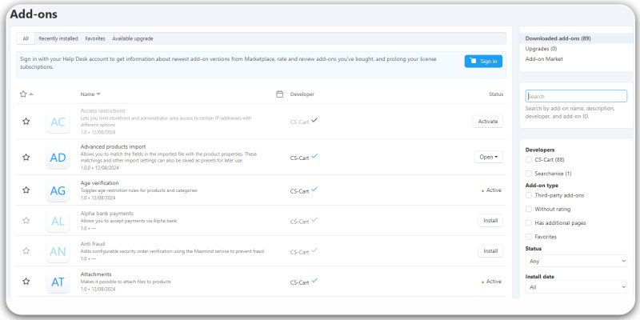Open dropdown button for Advanced products import
The height and width of the screenshot is (320, 640).
488,158
